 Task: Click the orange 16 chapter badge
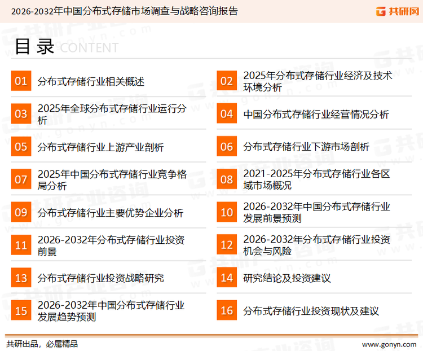[227, 310]
